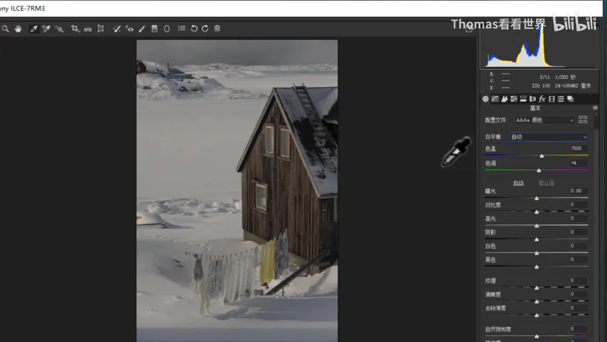The width and height of the screenshot is (607, 342).
Task: Click the 色温 temperature slider handle
Action: (x=542, y=156)
